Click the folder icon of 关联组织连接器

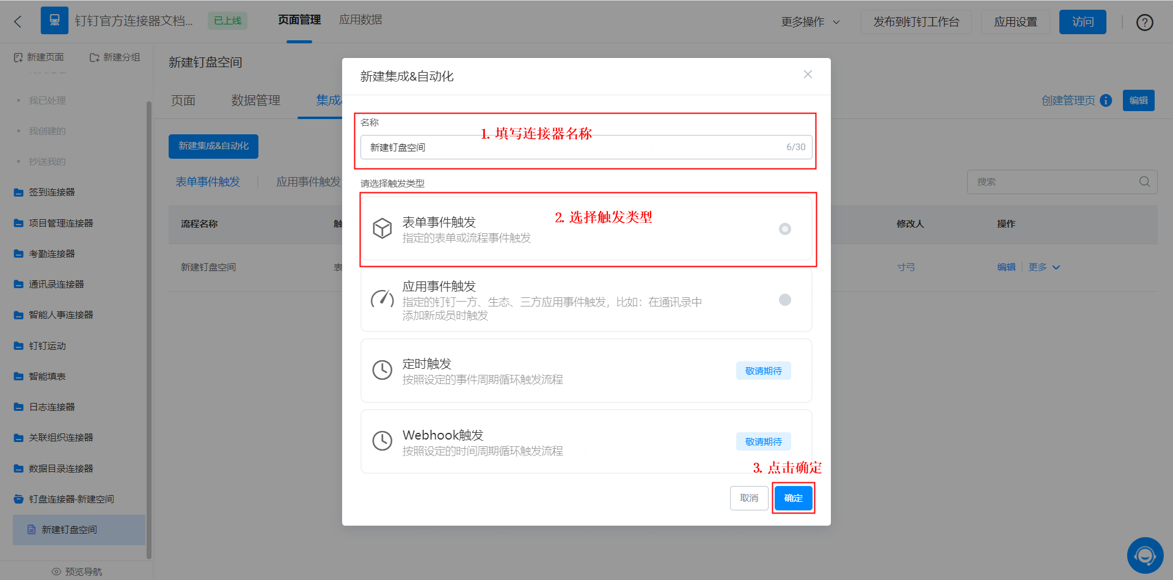coord(18,438)
